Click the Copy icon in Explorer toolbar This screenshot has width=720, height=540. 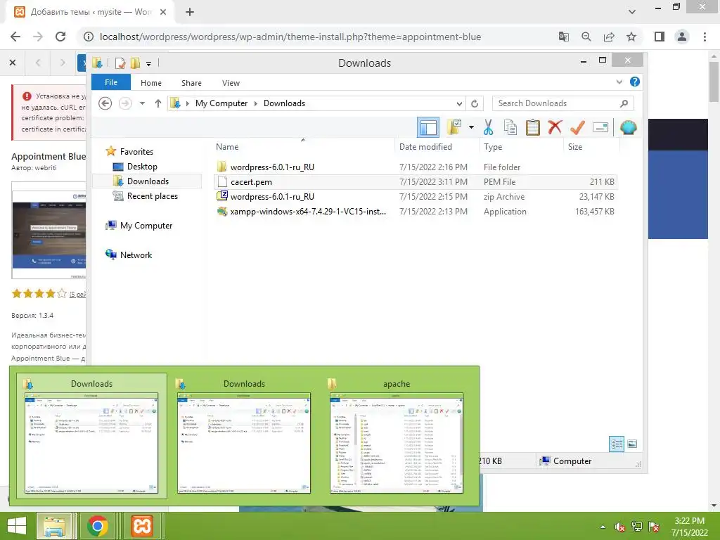tap(510, 128)
